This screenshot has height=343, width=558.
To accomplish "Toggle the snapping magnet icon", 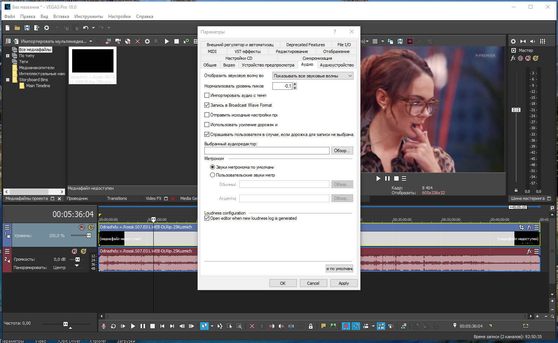I will tap(346, 326).
